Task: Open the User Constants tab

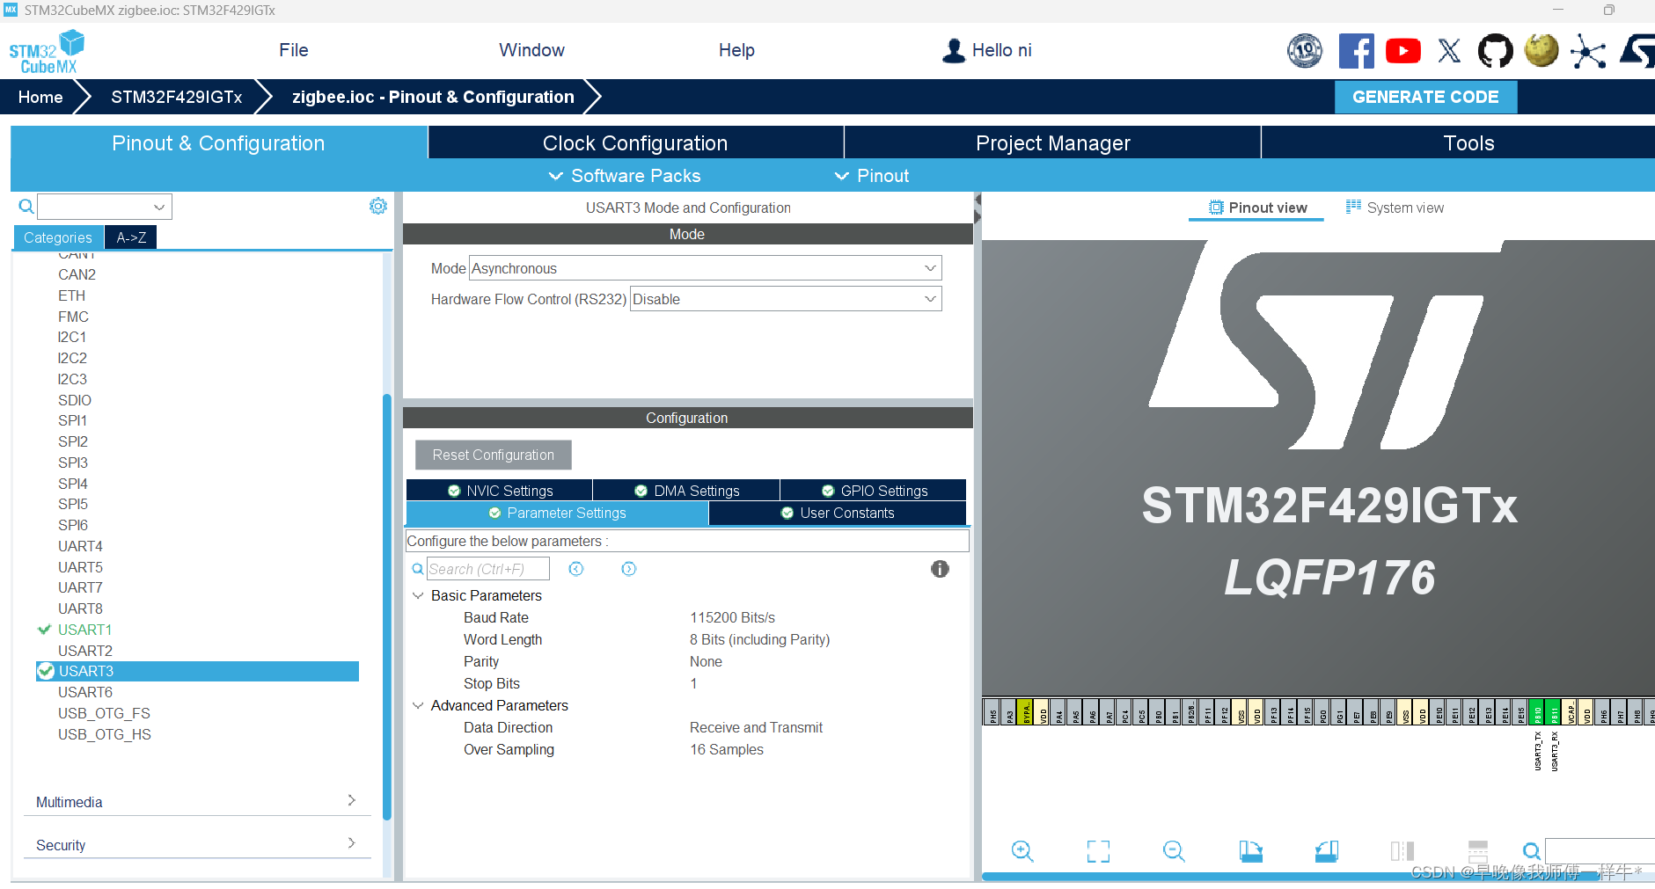Action: [x=838, y=513]
